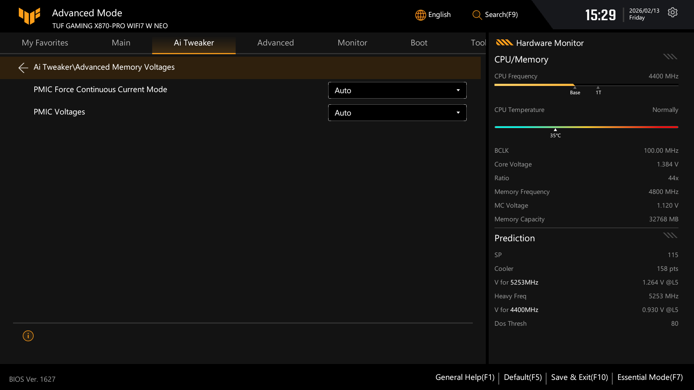The height and width of the screenshot is (390, 694).
Task: Switch to the Boot tab
Action: pos(419,43)
